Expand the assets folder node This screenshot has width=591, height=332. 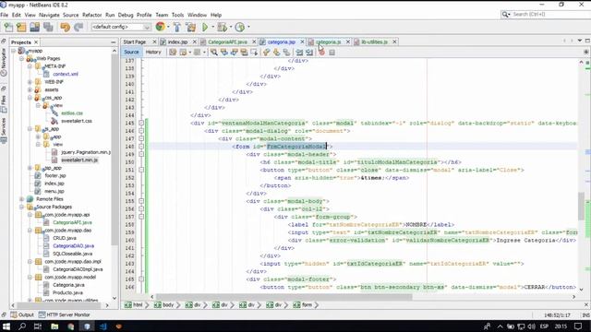[30, 90]
